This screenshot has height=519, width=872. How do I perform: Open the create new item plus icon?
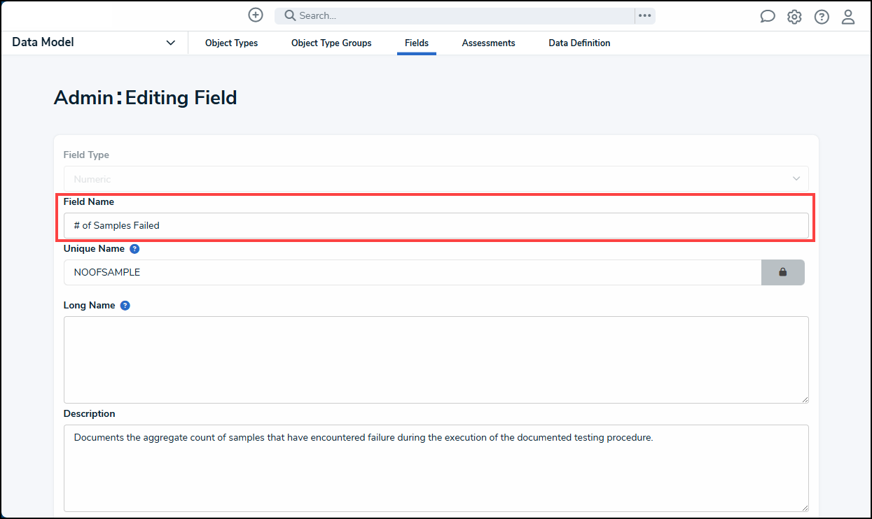255,15
